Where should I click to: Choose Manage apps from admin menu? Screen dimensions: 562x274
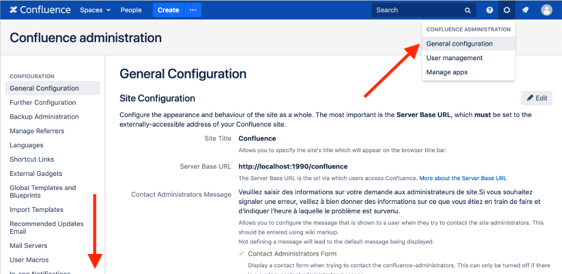[x=469, y=72]
